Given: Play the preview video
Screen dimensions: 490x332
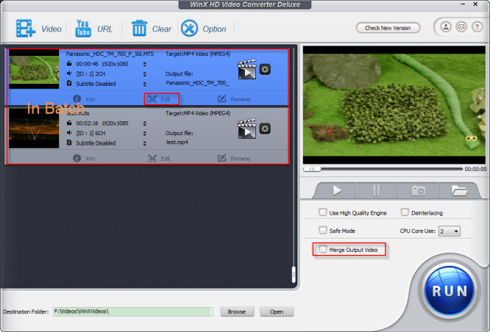Looking at the screenshot, I should tap(336, 190).
